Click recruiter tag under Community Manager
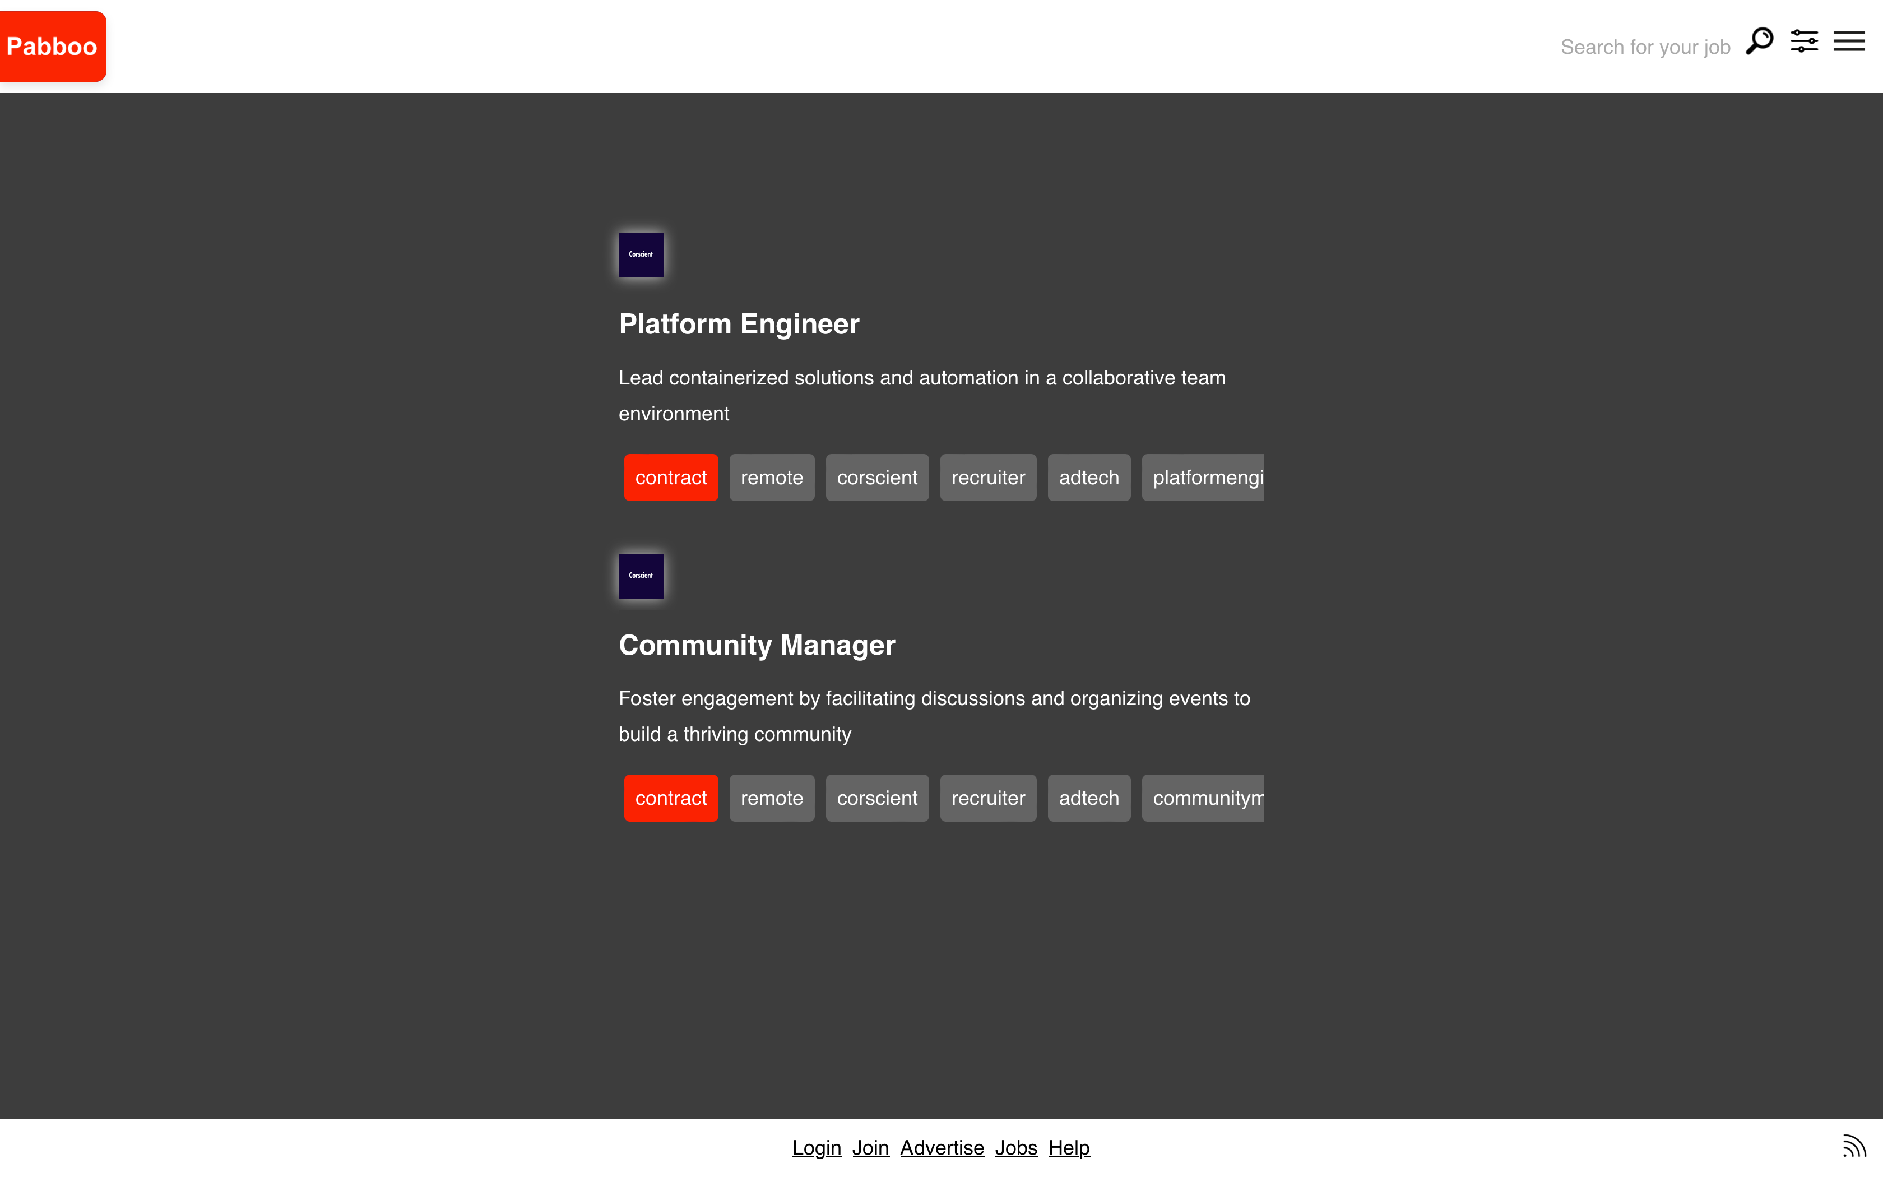This screenshot has width=1883, height=1177. tap(987, 798)
